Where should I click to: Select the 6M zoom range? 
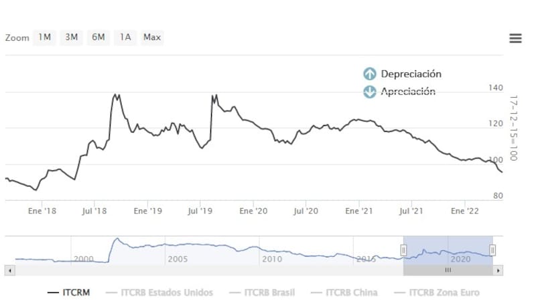[98, 37]
